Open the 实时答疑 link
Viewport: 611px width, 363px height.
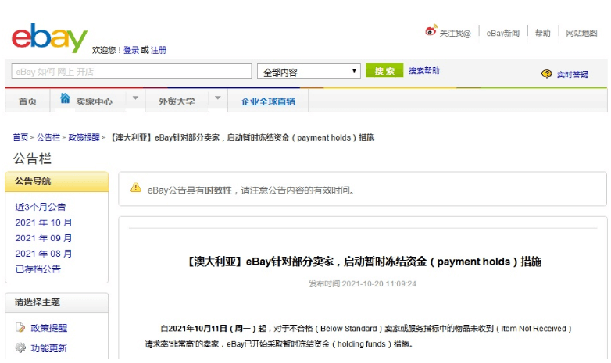pos(573,74)
